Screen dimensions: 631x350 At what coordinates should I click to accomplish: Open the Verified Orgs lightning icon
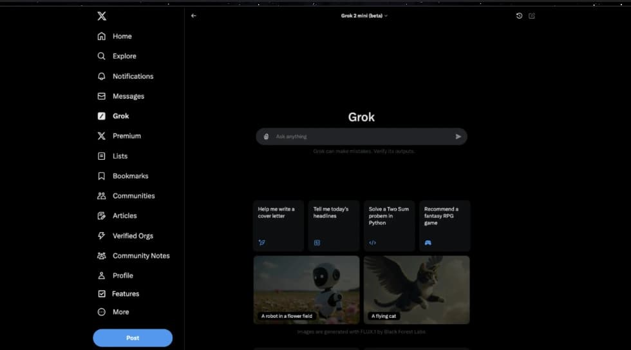tap(102, 236)
